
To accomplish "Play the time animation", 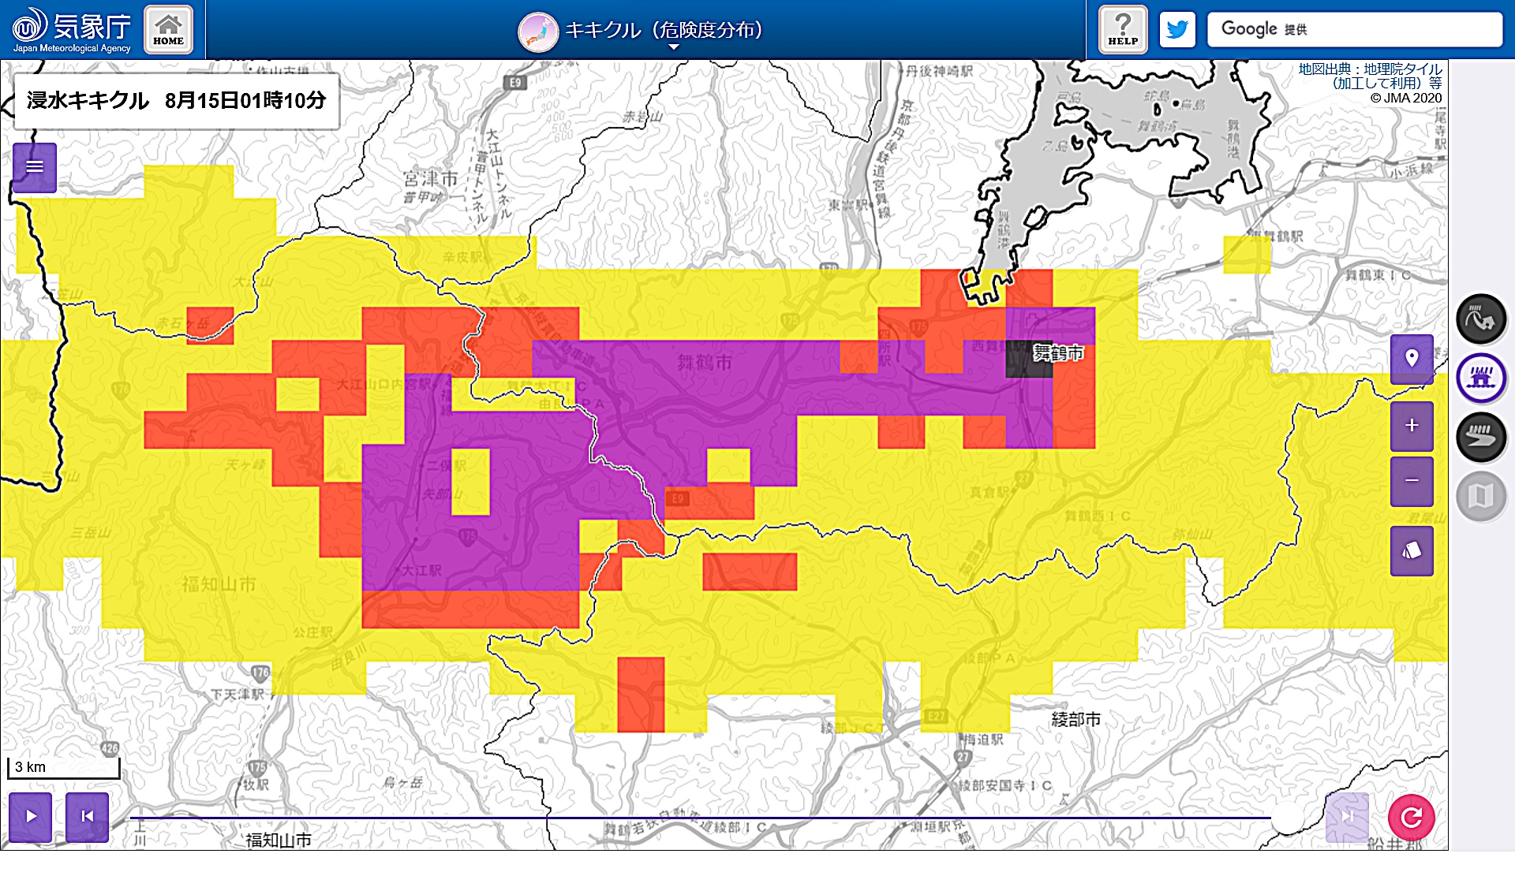I will click(31, 817).
